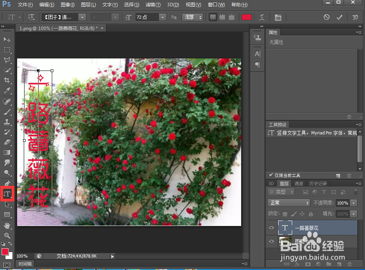Hide the 图层 0 layer
This screenshot has height=270, width=365.
click(x=272, y=241)
